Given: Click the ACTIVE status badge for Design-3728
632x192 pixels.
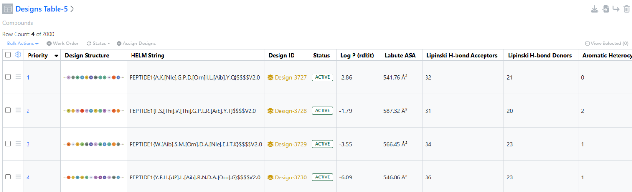Looking at the screenshot, I should click(x=323, y=111).
